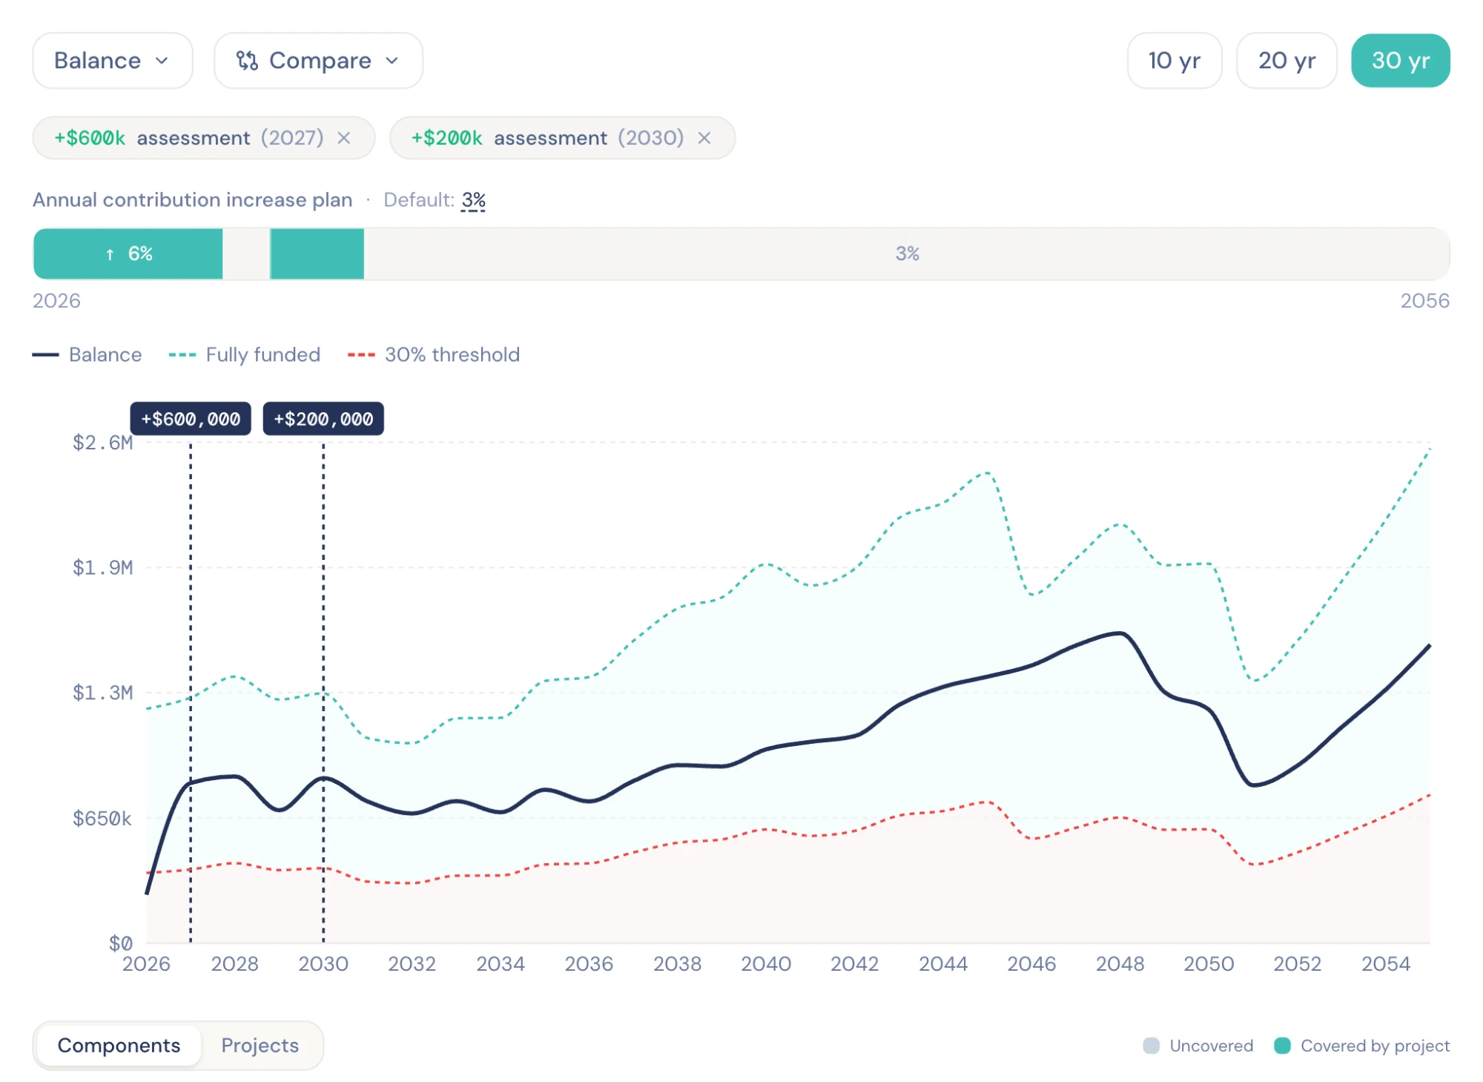Click the 3% default plan segment
Image resolution: width=1483 pixels, height=1082 pixels.
point(907,254)
